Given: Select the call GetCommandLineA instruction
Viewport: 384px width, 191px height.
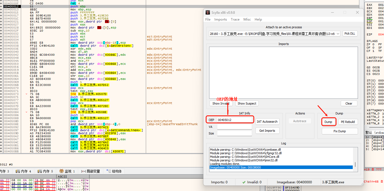Looking at the screenshot, I should pyautogui.click(x=107, y=130).
